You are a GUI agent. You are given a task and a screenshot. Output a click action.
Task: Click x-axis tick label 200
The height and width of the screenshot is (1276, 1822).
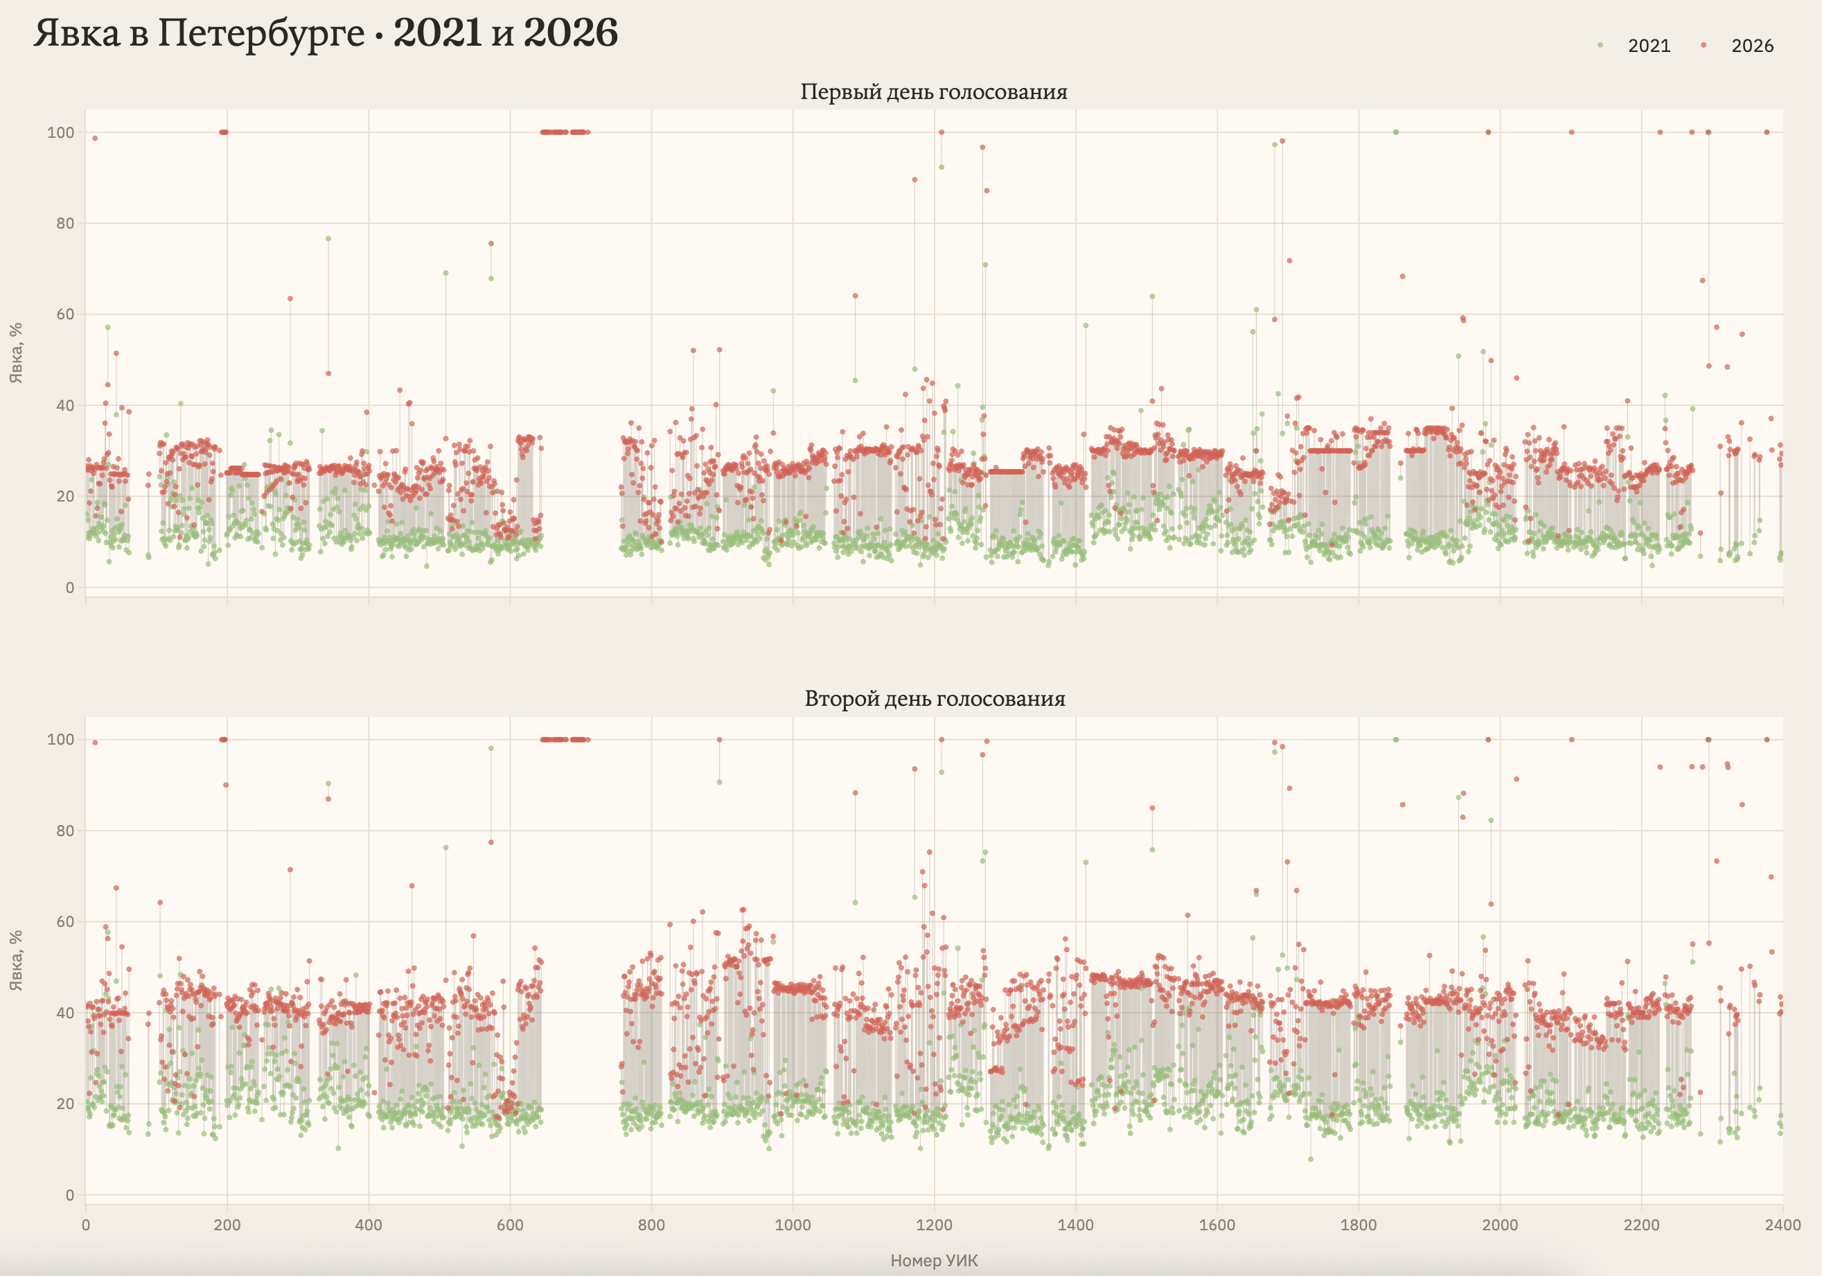(x=227, y=1225)
